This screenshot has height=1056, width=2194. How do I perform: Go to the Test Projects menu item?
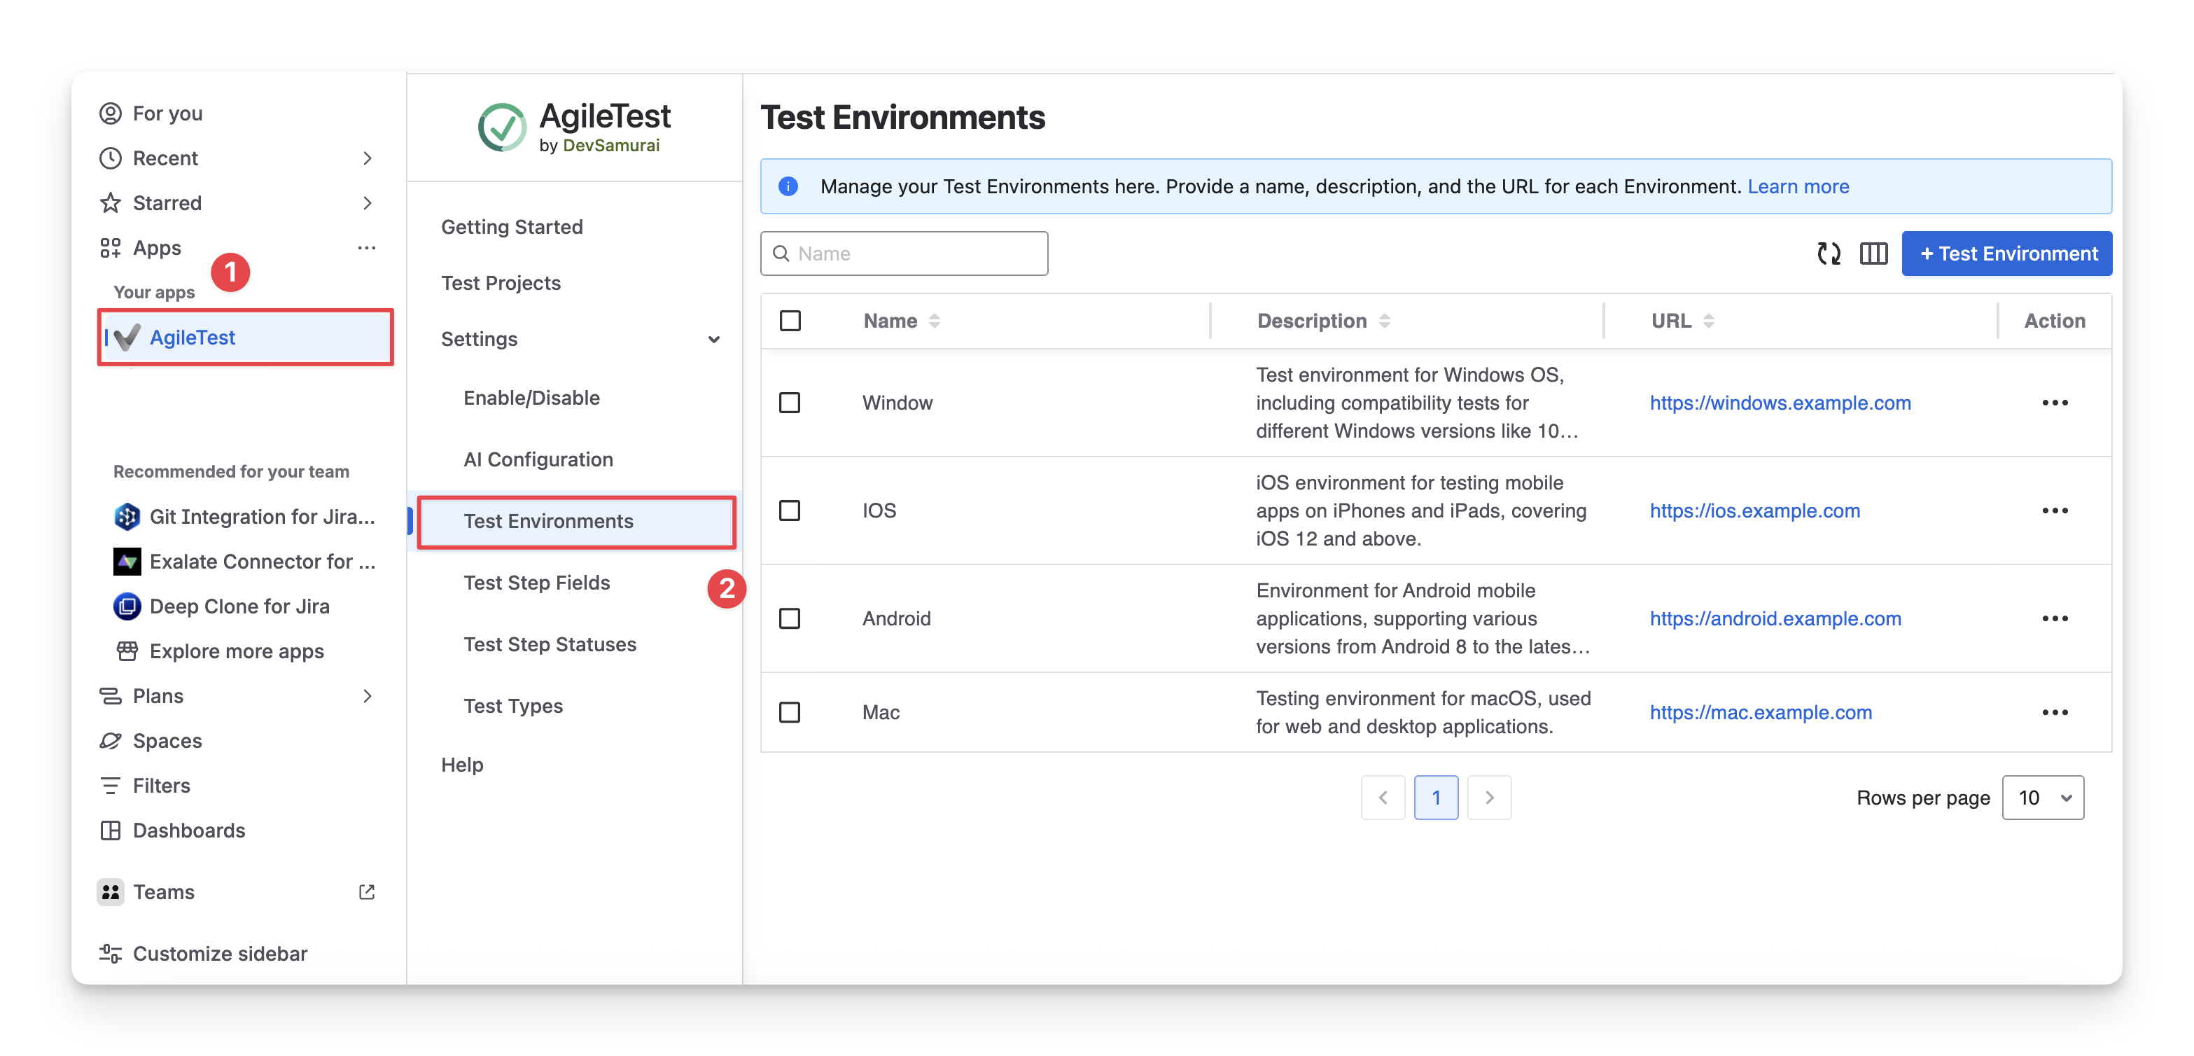[x=501, y=283]
